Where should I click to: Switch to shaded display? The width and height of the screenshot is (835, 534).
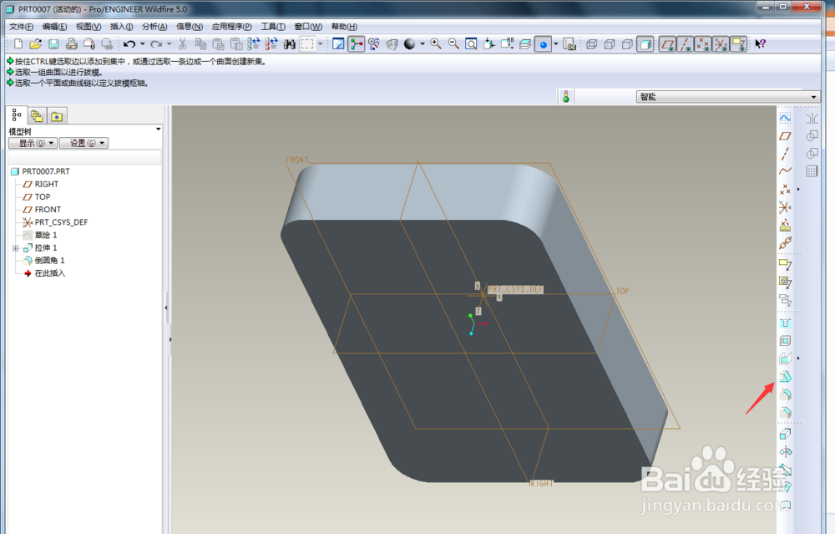tap(645, 44)
